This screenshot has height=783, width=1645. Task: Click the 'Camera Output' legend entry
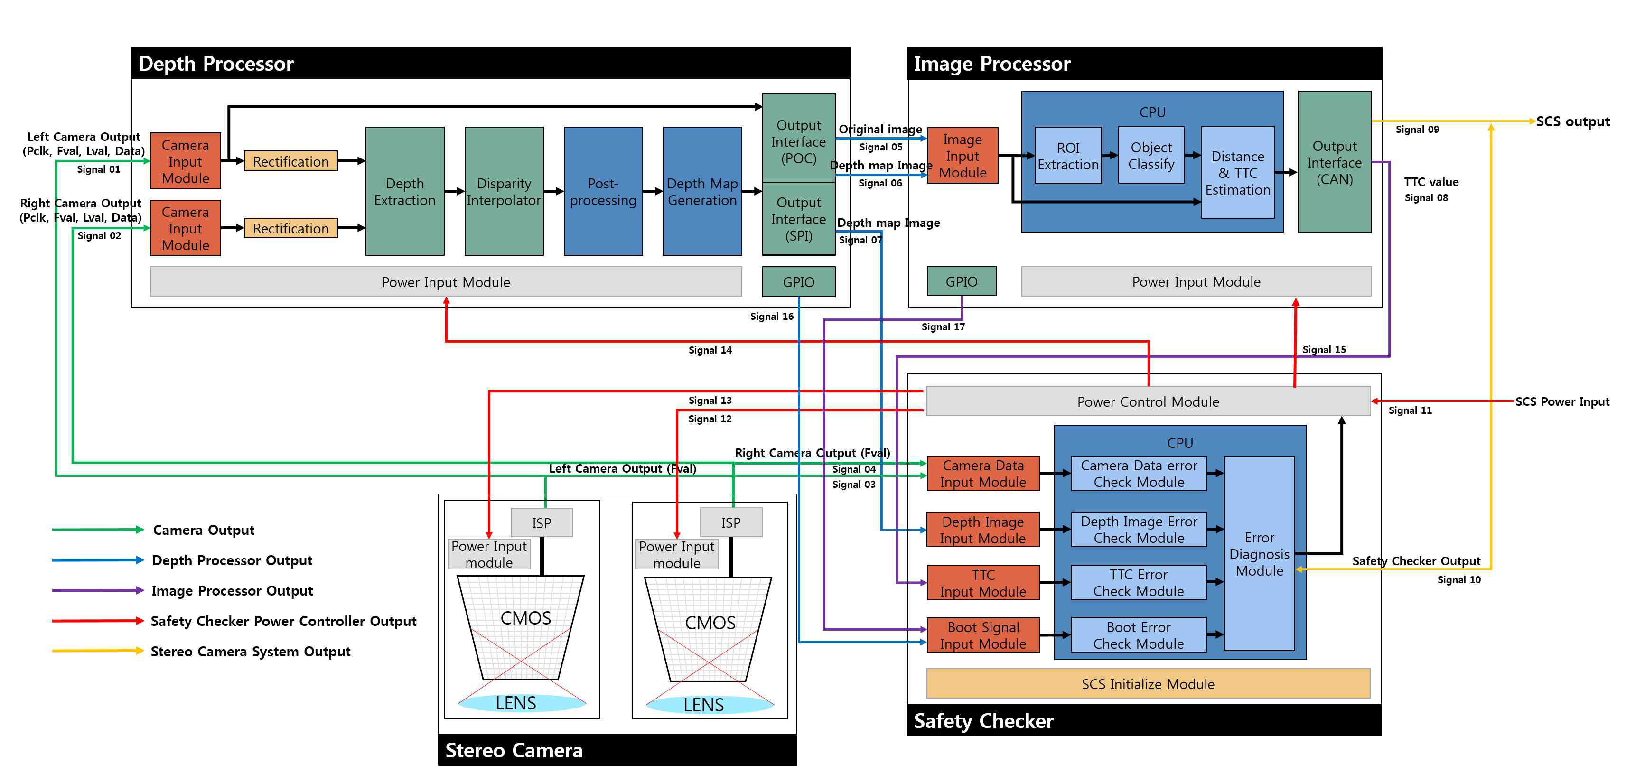[204, 530]
